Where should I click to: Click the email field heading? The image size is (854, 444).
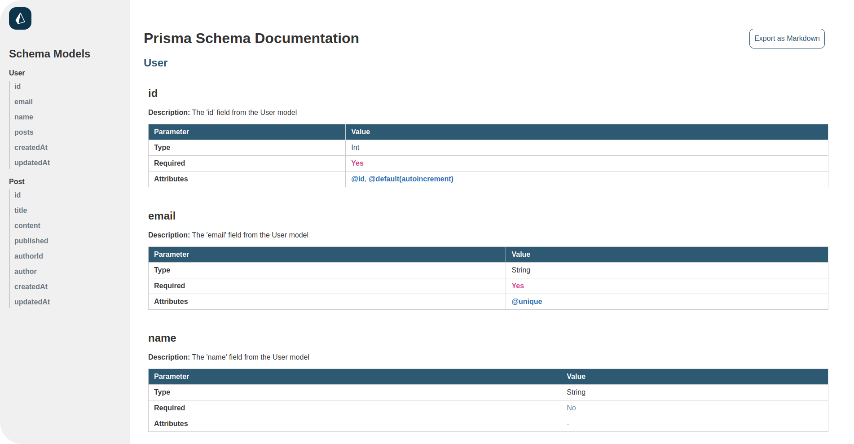pyautogui.click(x=162, y=216)
